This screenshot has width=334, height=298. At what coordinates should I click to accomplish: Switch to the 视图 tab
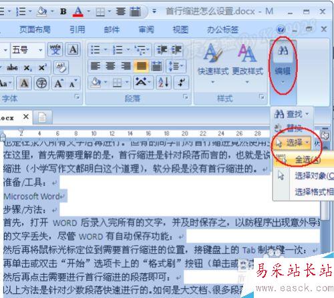click(180, 29)
